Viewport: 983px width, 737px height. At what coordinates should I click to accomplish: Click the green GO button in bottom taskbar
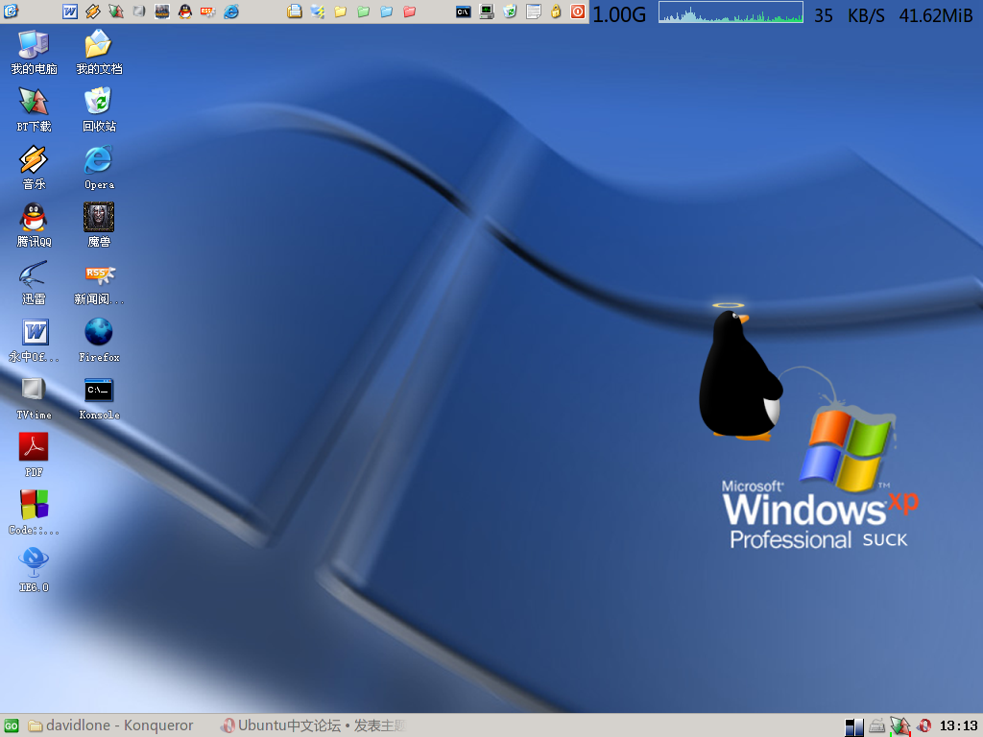(12, 726)
